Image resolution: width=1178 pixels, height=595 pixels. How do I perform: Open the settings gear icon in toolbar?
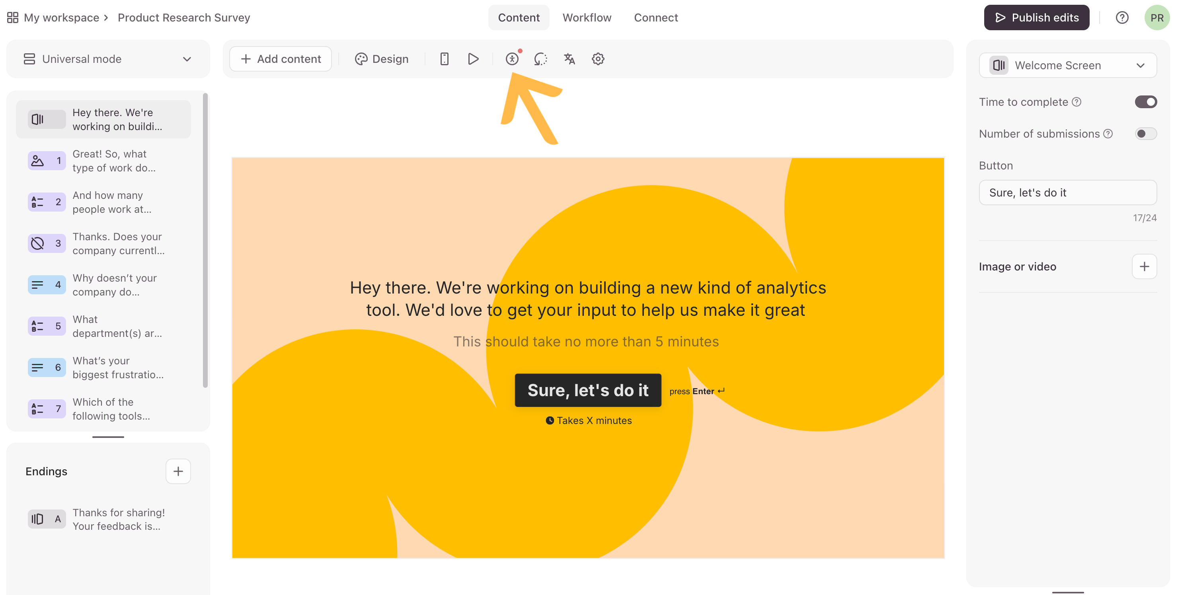[598, 59]
